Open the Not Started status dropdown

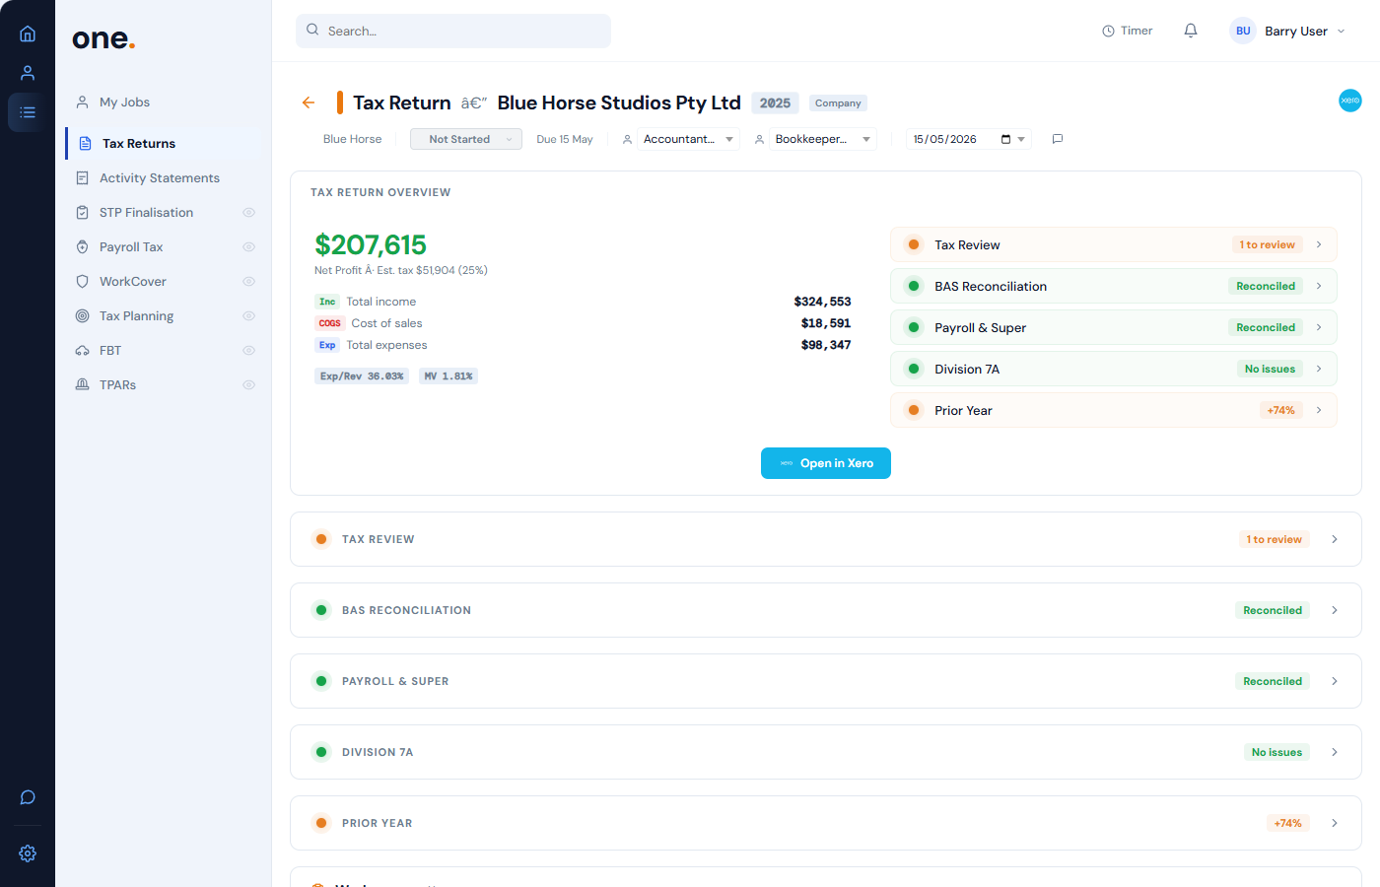466,139
